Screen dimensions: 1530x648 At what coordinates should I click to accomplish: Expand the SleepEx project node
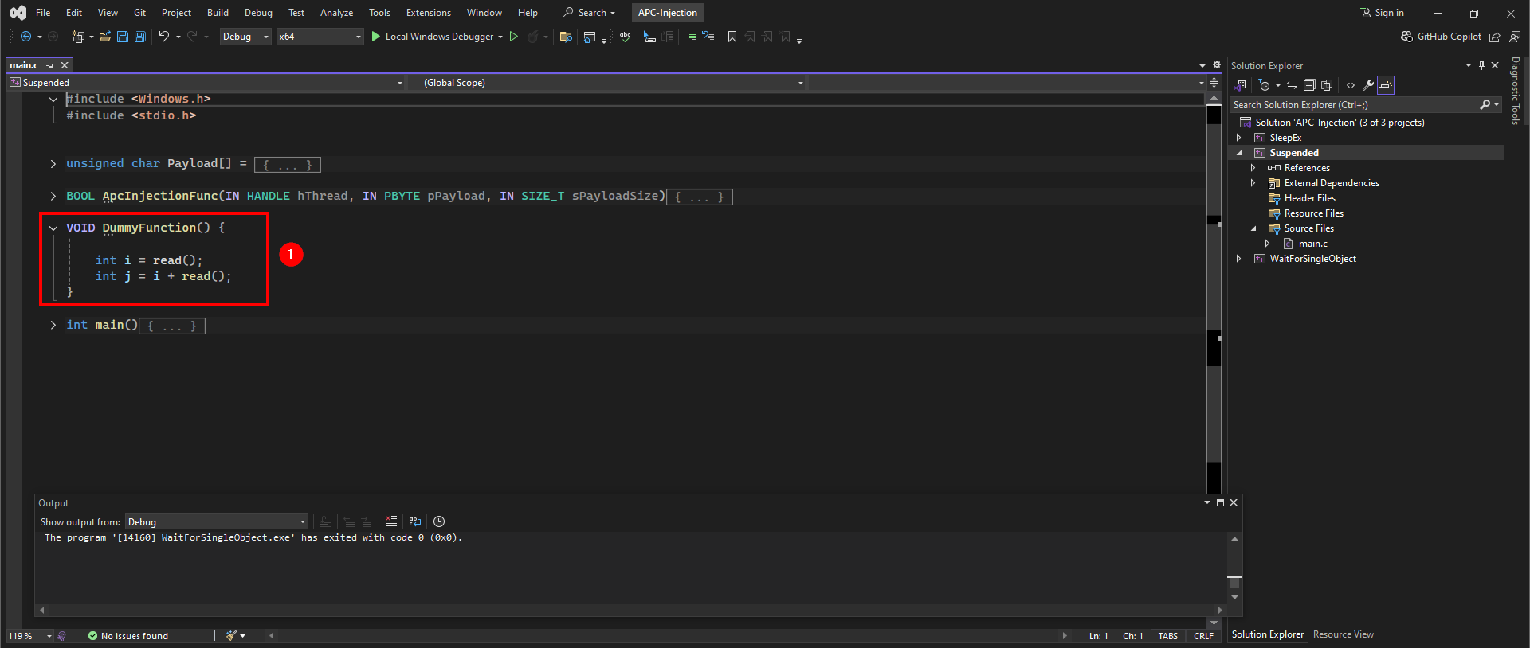tap(1238, 138)
